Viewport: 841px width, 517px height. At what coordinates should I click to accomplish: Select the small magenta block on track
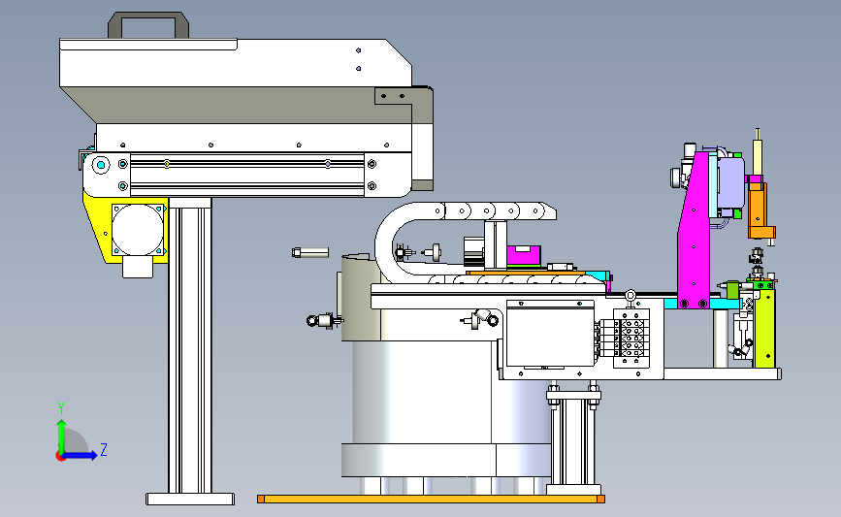coord(524,255)
